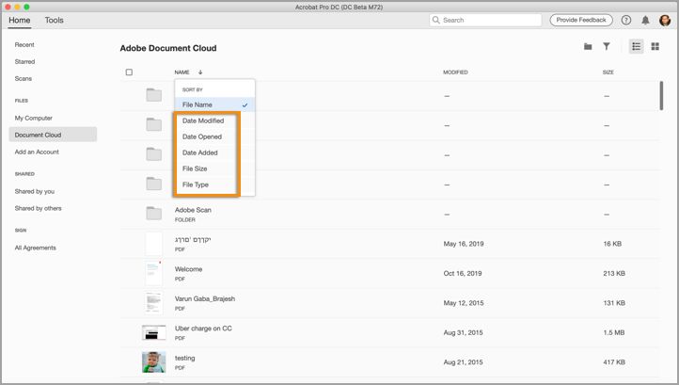Image resolution: width=679 pixels, height=385 pixels.
Task: Sort by Date Modified
Action: click(x=203, y=120)
